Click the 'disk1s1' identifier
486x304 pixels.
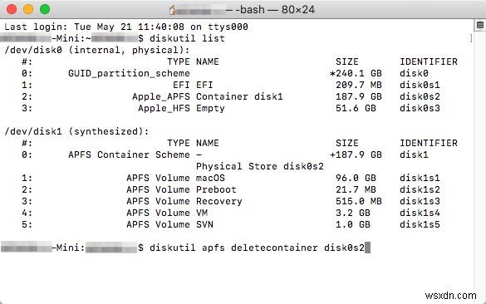(x=420, y=178)
